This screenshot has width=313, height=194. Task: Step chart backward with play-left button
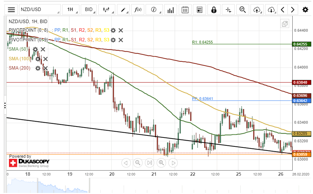(x=126, y=163)
